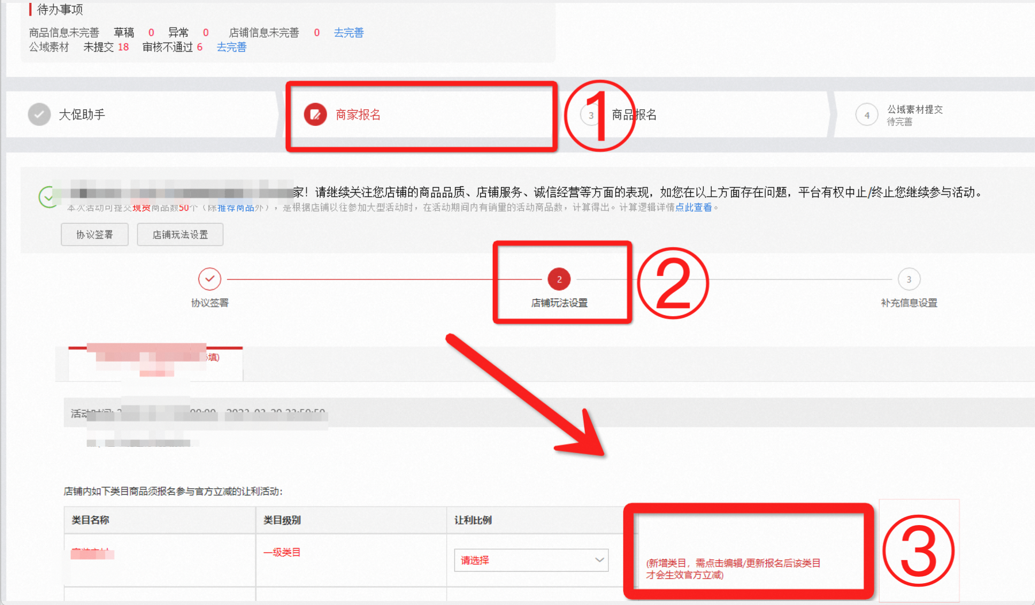Viewport: 1035px width, 605px height.
Task: Click the green success check icon
Action: coord(48,197)
